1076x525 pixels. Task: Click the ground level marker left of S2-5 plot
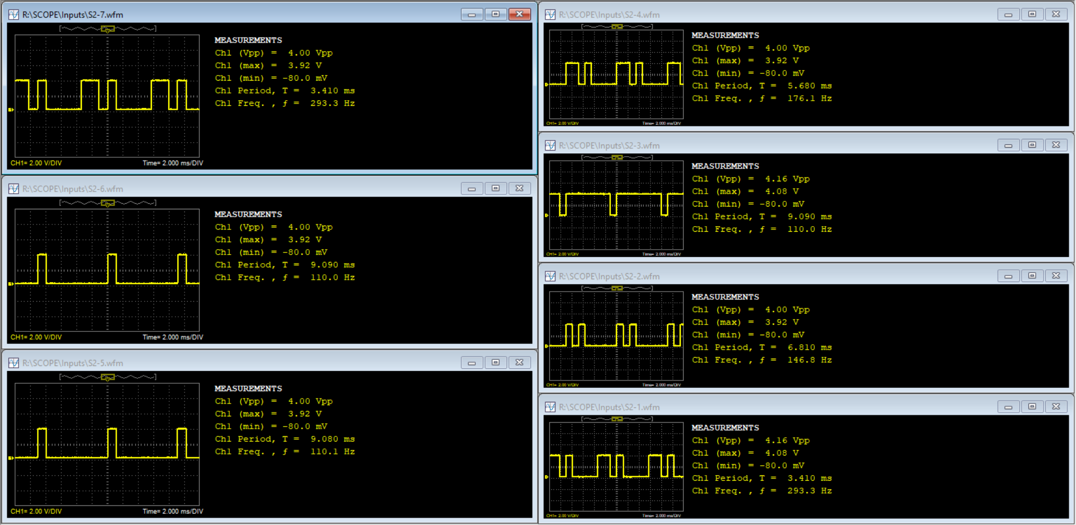point(11,458)
